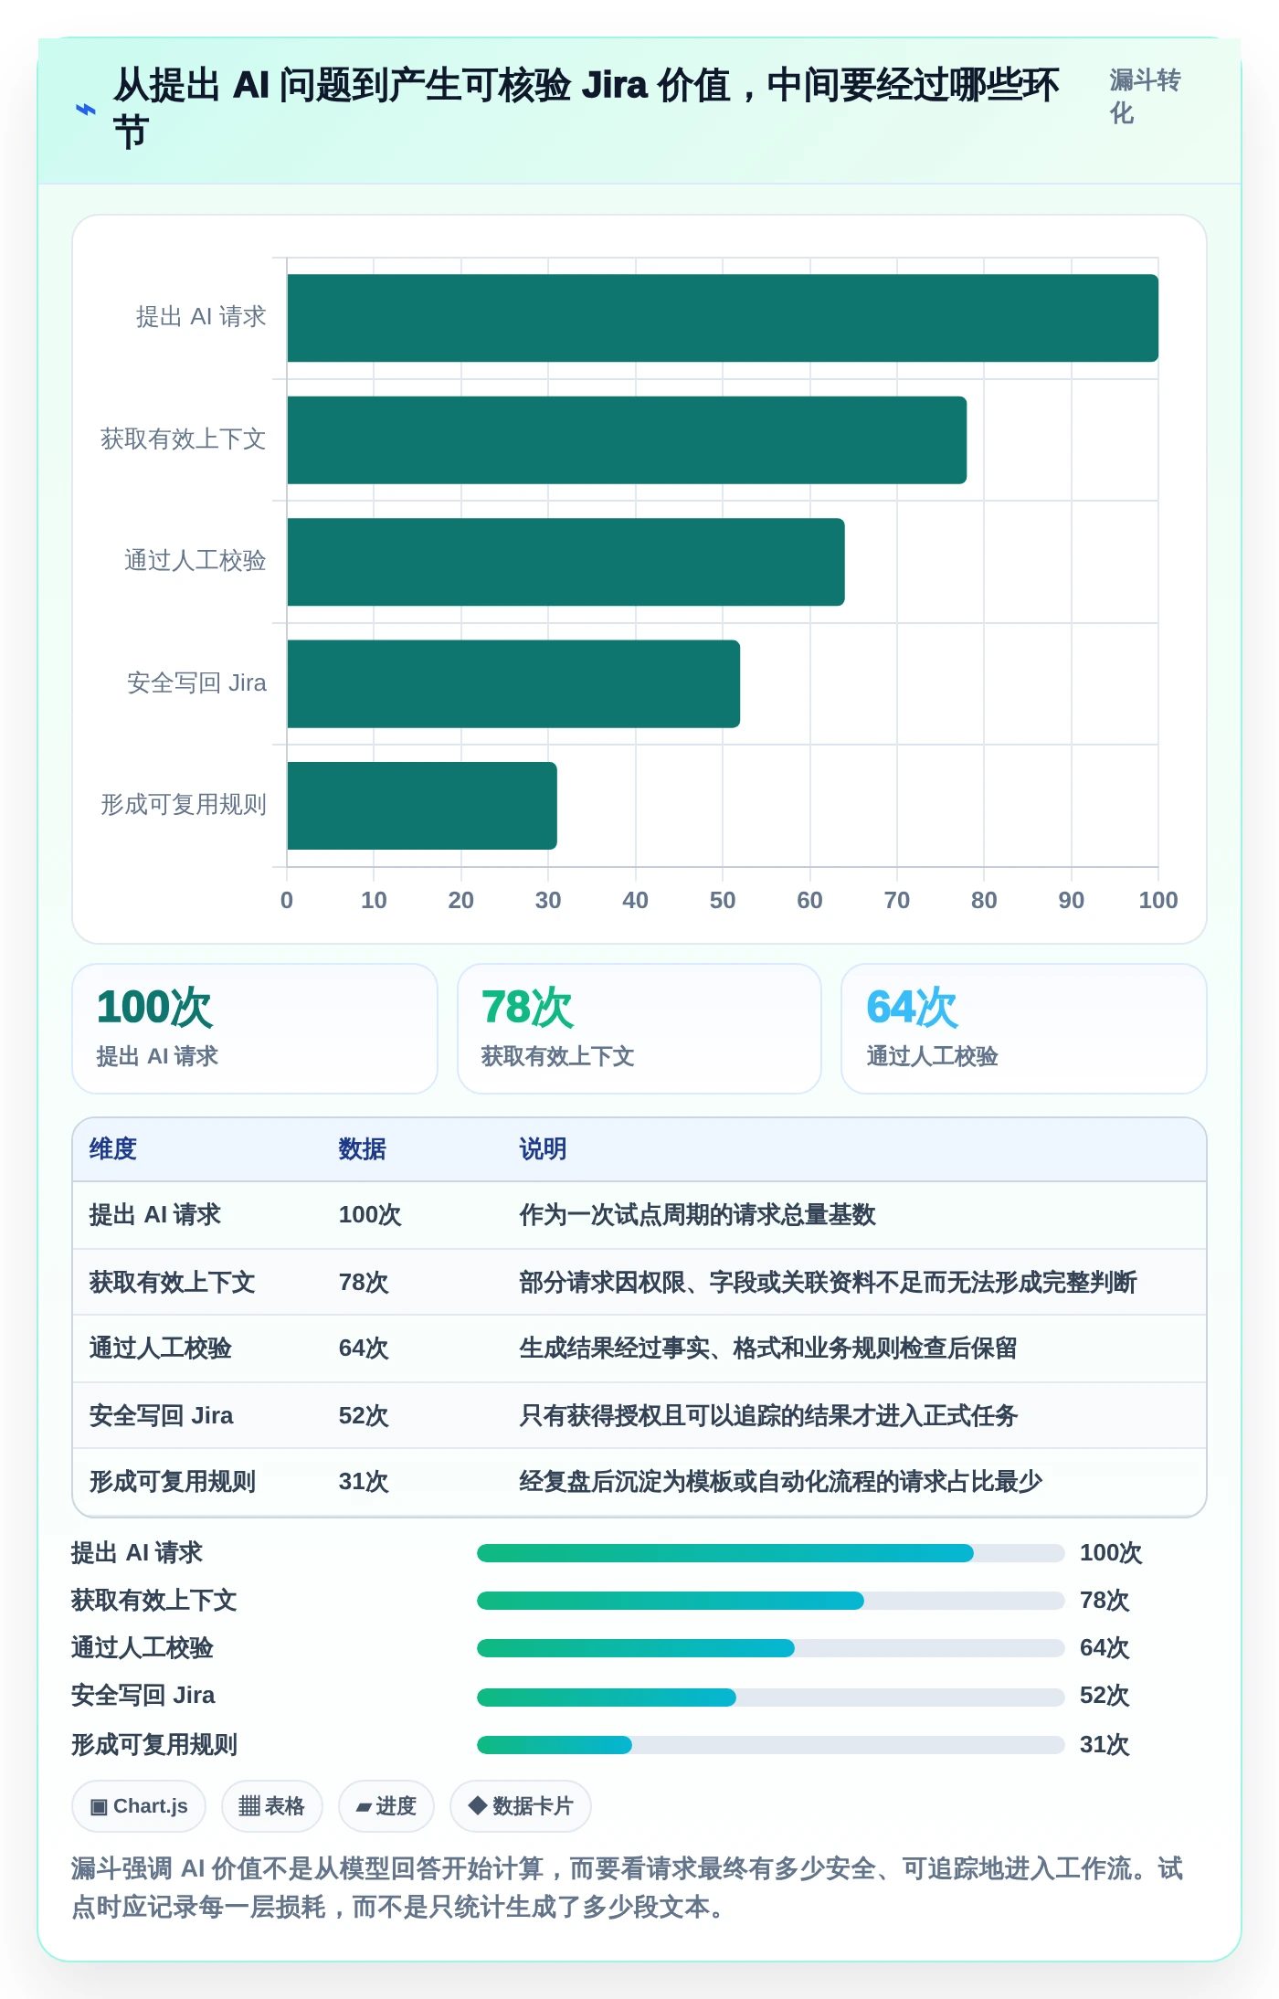
Task: Select the 78次 stat card
Action: pyautogui.click(x=639, y=1029)
